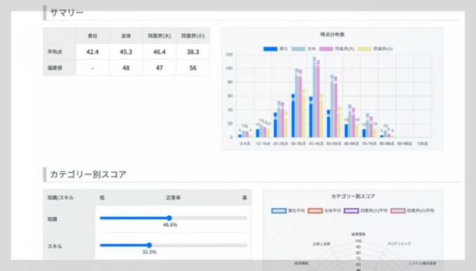The image size is (476, 271).
Task: Select the 同業界(大) column header in summary table
Action: pyautogui.click(x=159, y=36)
